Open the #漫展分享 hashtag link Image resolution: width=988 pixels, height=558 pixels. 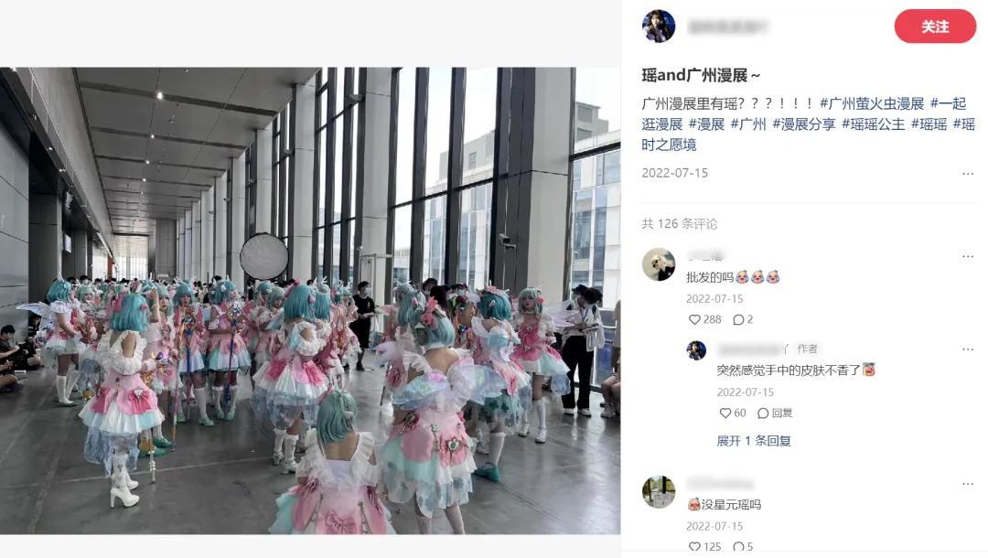click(x=803, y=124)
